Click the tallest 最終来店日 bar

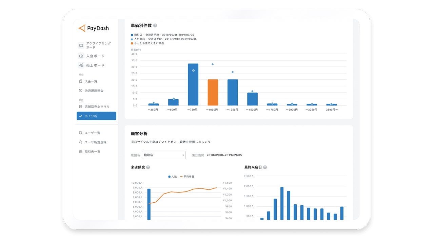point(282,203)
